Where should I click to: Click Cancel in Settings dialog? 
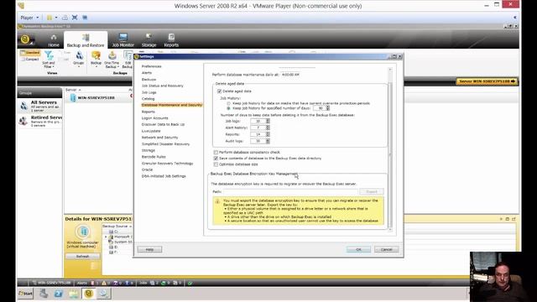(387, 250)
